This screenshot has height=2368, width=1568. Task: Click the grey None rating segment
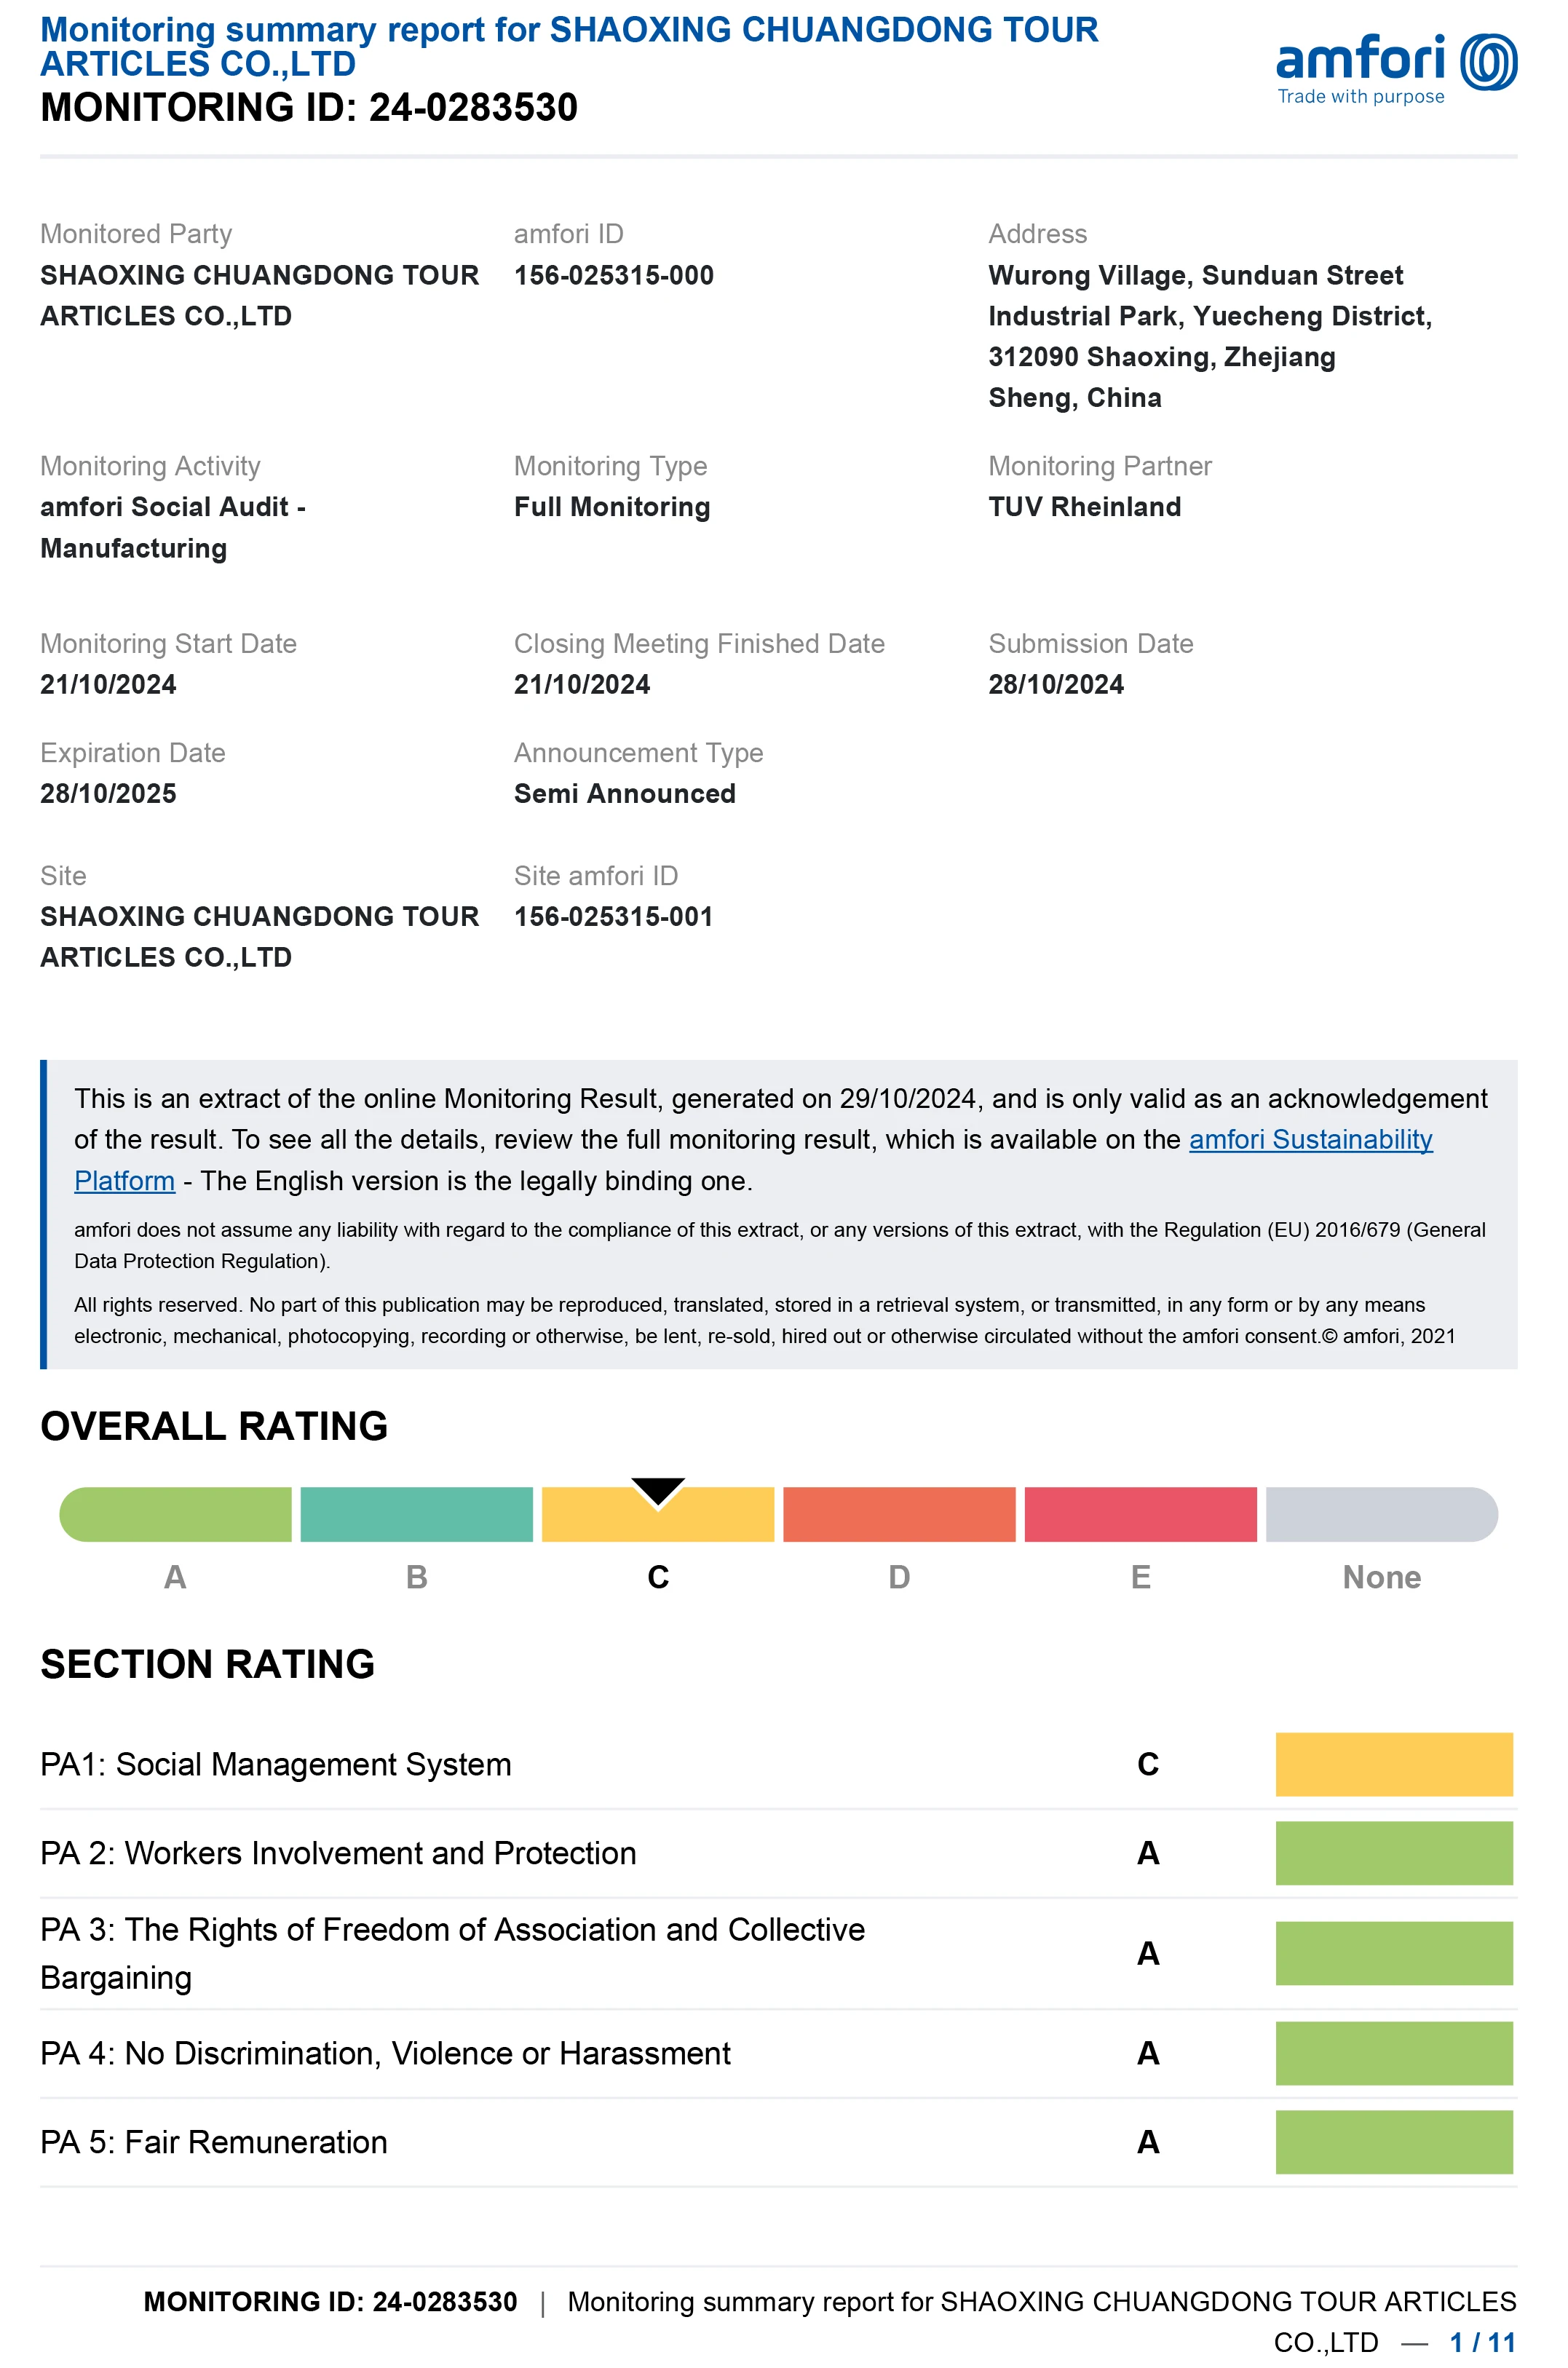coord(1382,1514)
